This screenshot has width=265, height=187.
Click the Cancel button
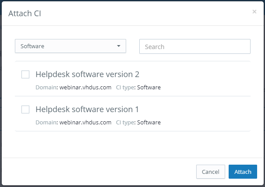(211, 172)
